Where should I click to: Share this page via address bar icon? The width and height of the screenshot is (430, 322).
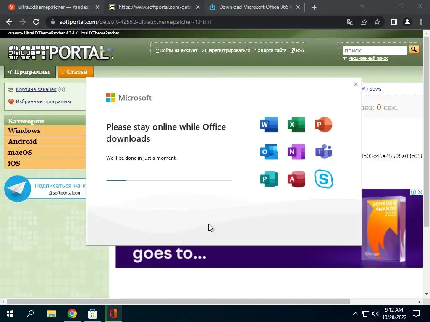364,22
